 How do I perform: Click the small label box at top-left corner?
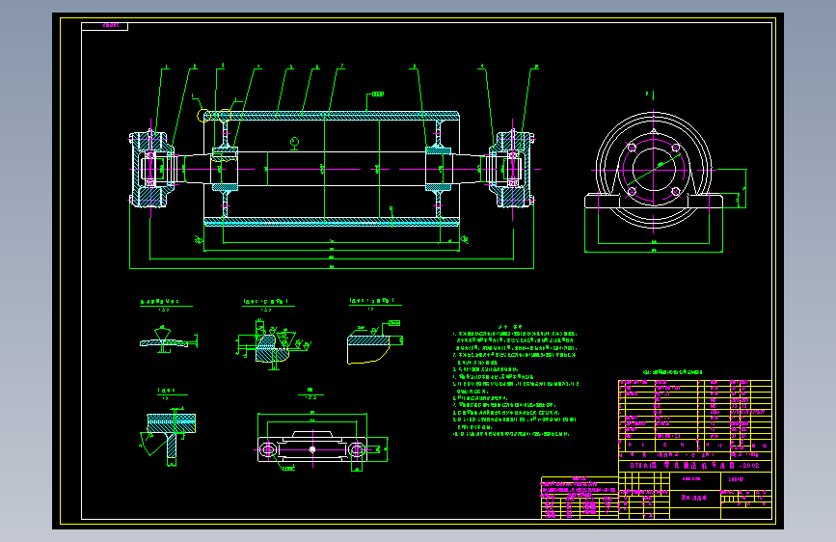[x=104, y=26]
